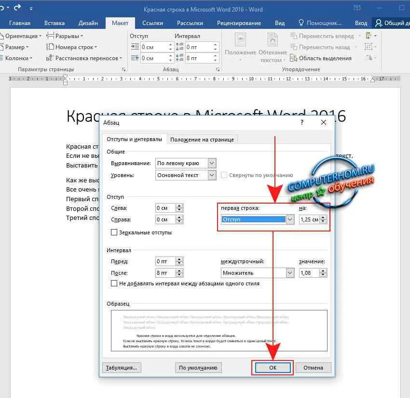Click the ribbon right indent 0 см field
The height and width of the screenshot is (398, 410).
(x=154, y=58)
